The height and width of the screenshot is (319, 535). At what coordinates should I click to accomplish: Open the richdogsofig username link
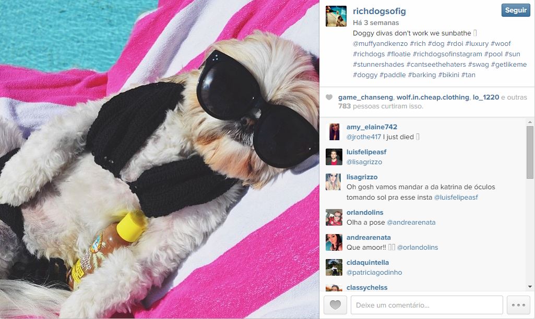pos(379,11)
